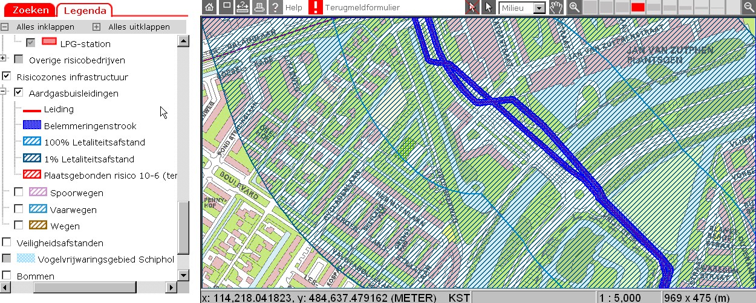Click the zoom in magnifier icon
The image size is (756, 303).
pos(574,8)
